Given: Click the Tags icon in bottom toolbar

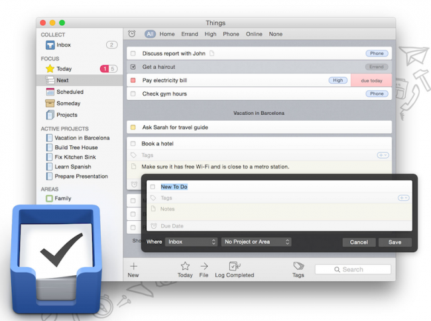Looking at the screenshot, I should pyautogui.click(x=298, y=266).
